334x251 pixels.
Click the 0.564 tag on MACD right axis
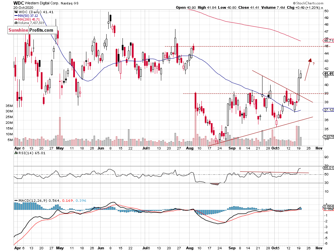coord(329,206)
